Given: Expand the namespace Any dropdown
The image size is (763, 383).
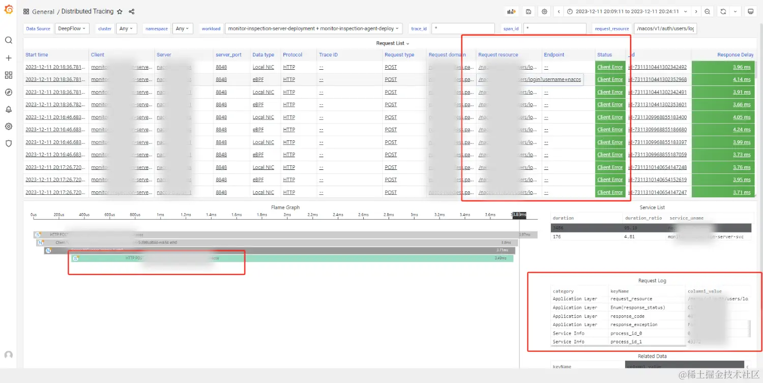Looking at the screenshot, I should pos(183,28).
